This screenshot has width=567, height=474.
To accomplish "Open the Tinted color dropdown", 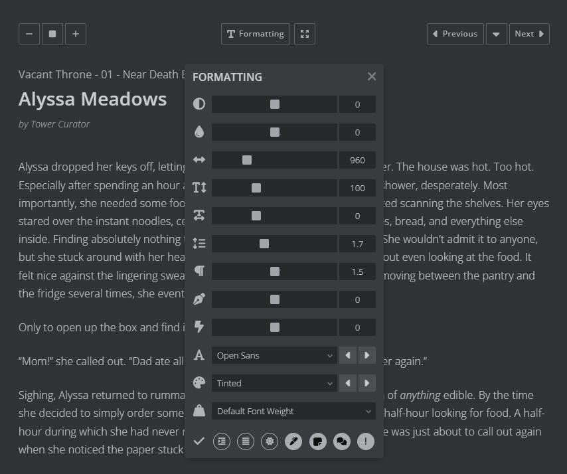I will point(274,383).
